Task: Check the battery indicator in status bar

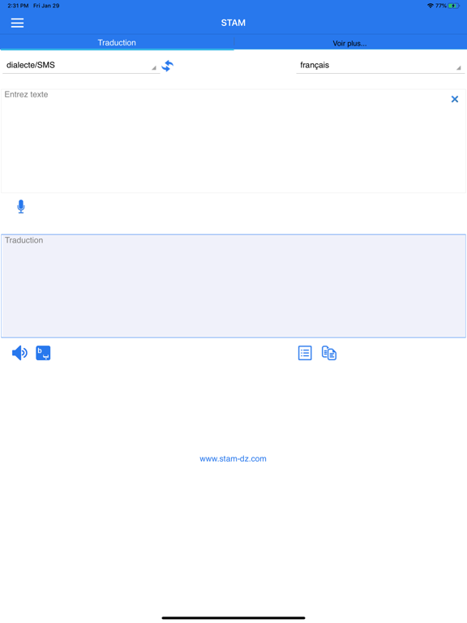Action: pos(454,6)
